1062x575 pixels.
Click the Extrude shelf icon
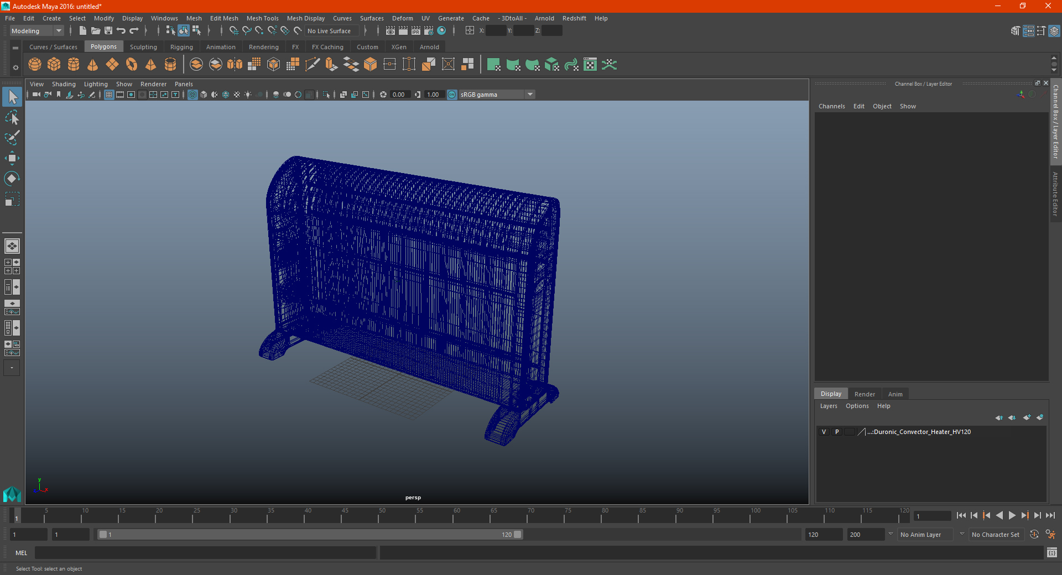332,65
